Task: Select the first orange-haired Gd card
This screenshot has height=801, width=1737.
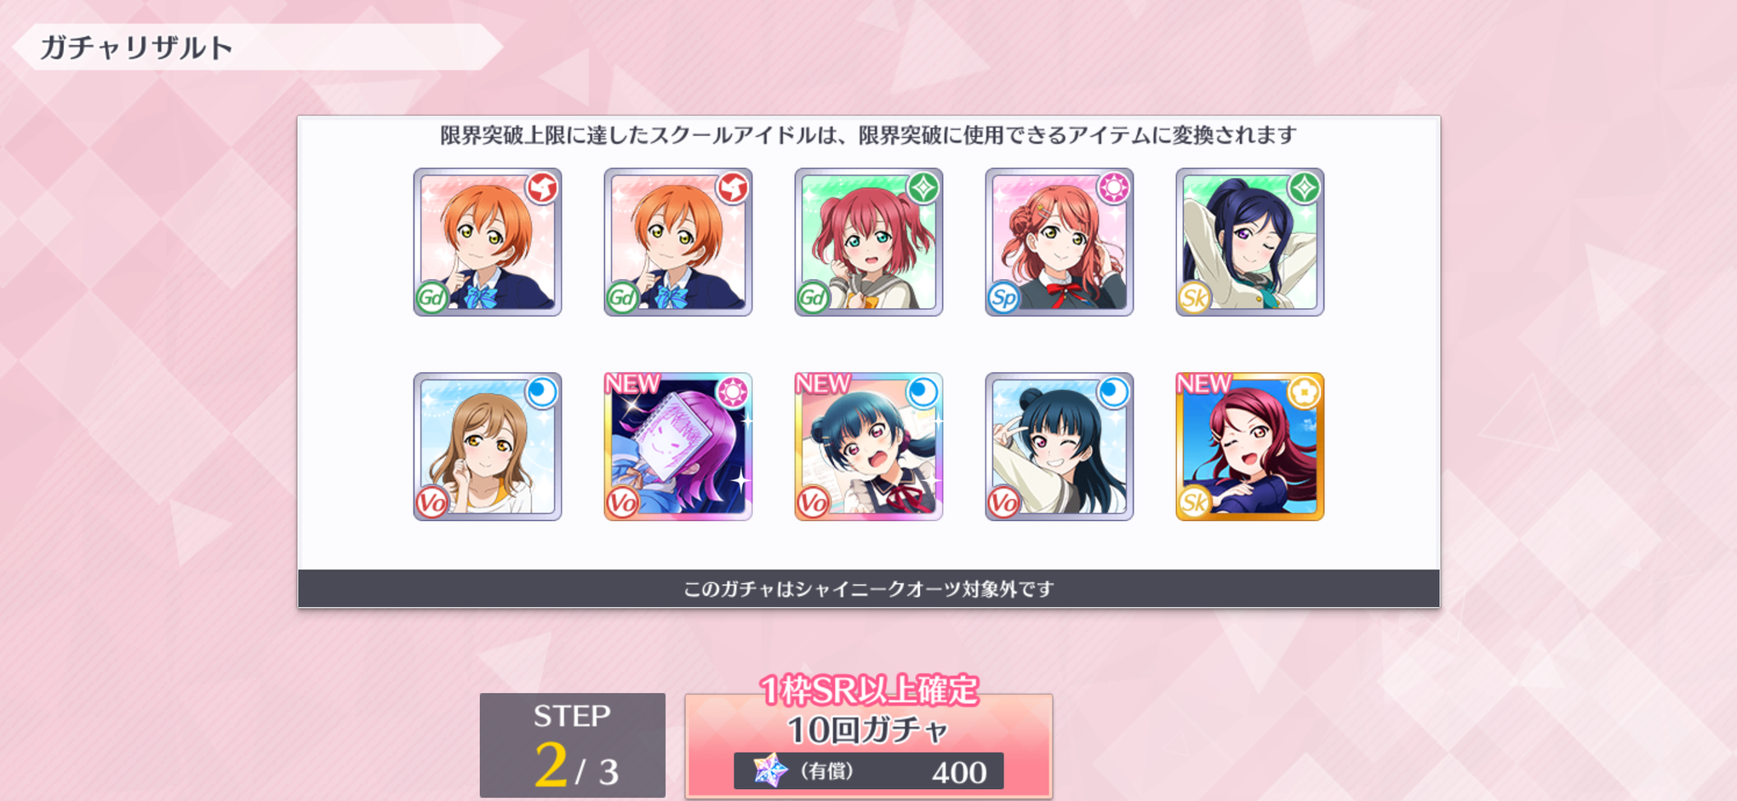Action: pyautogui.click(x=488, y=242)
